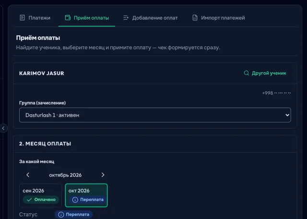
Task: Click the Платежи document icon
Action: click(23, 18)
